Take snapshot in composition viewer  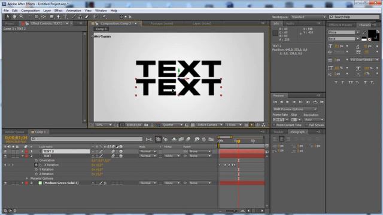coord(146,125)
